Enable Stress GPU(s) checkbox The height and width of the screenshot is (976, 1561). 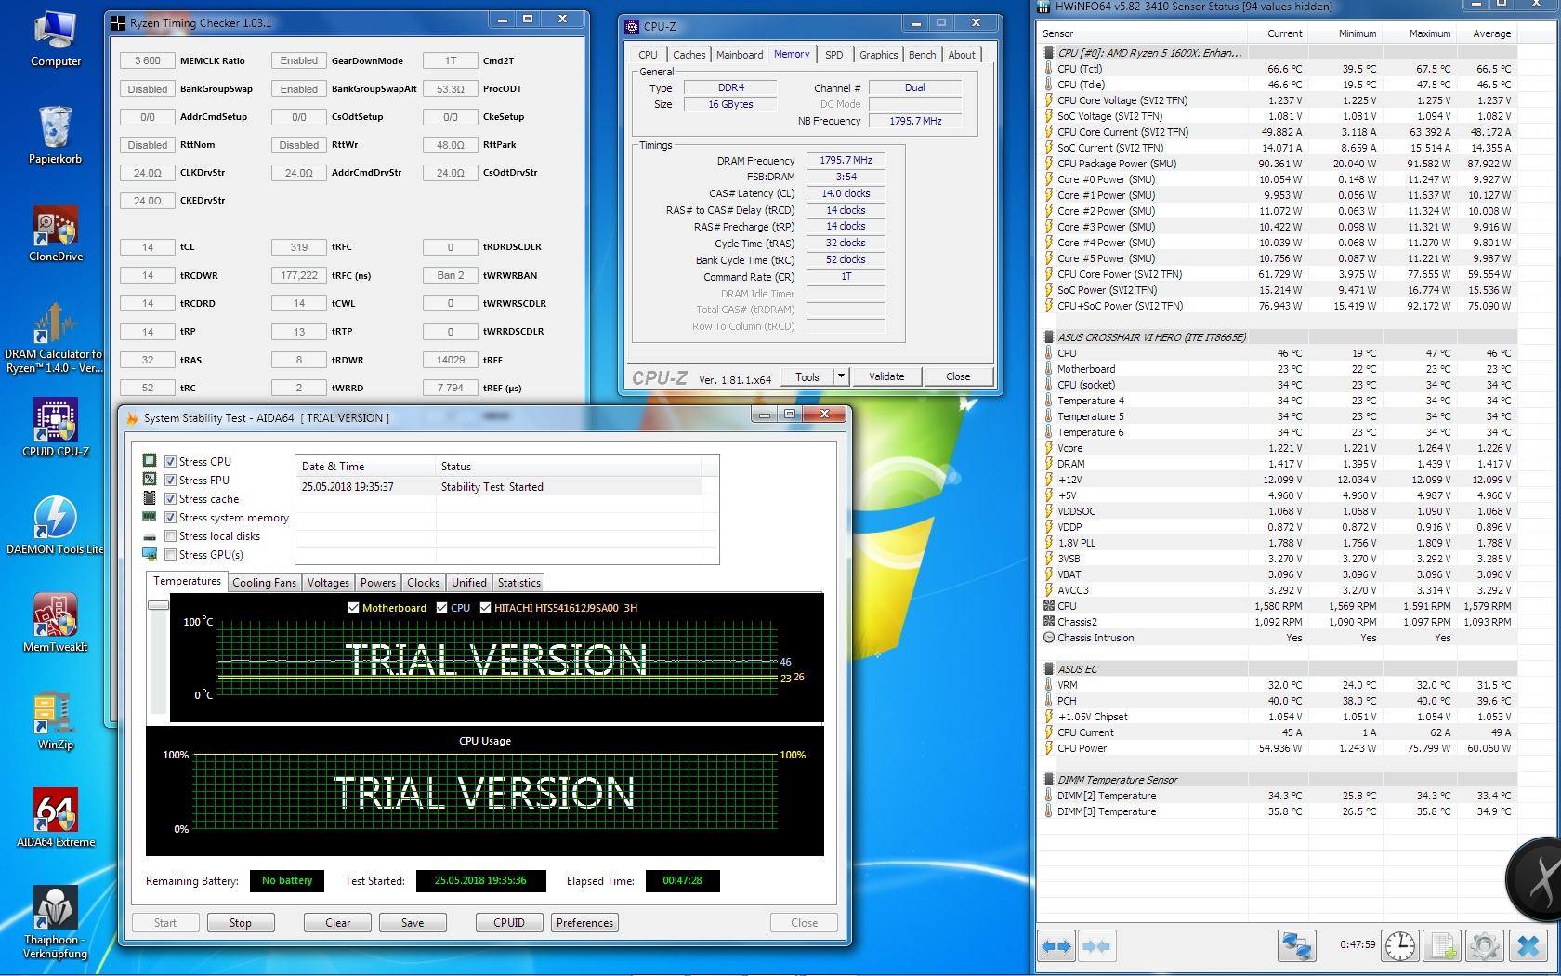[171, 554]
